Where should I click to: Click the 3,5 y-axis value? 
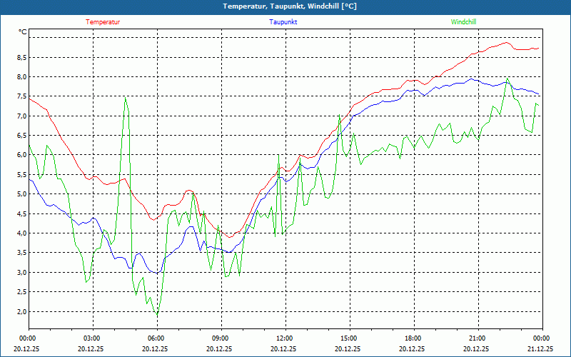click(x=21, y=253)
